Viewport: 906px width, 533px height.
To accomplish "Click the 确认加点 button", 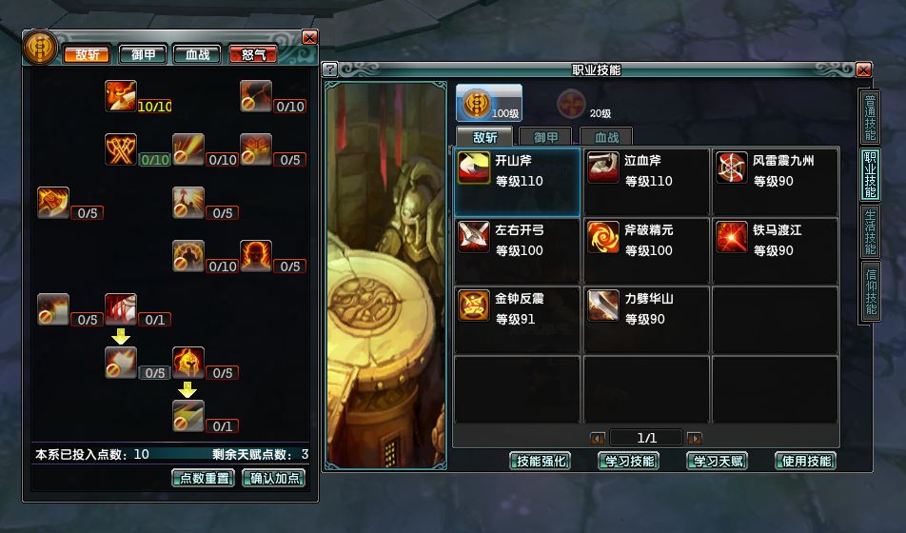I will [274, 478].
